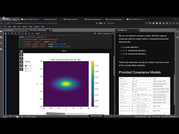Select the x - y plane radio button
The image size is (179, 134).
point(26,66)
